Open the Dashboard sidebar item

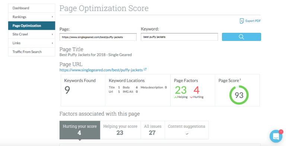[x=32, y=8]
